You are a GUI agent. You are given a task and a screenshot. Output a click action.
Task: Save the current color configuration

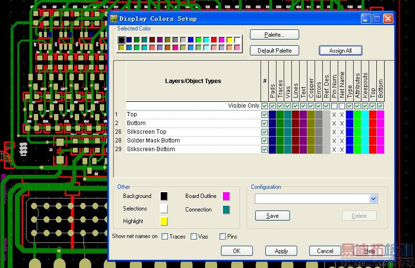click(x=272, y=216)
